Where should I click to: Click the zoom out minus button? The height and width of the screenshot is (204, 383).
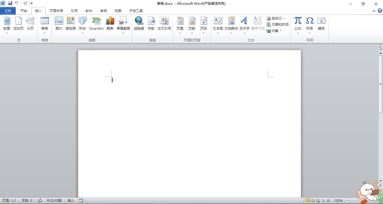coord(347,201)
